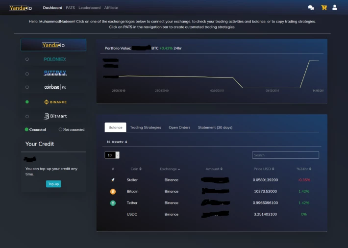Image resolution: width=348 pixels, height=248 pixels.
Task: Click Stellar's -0.35% change value
Action: pyautogui.click(x=304, y=180)
